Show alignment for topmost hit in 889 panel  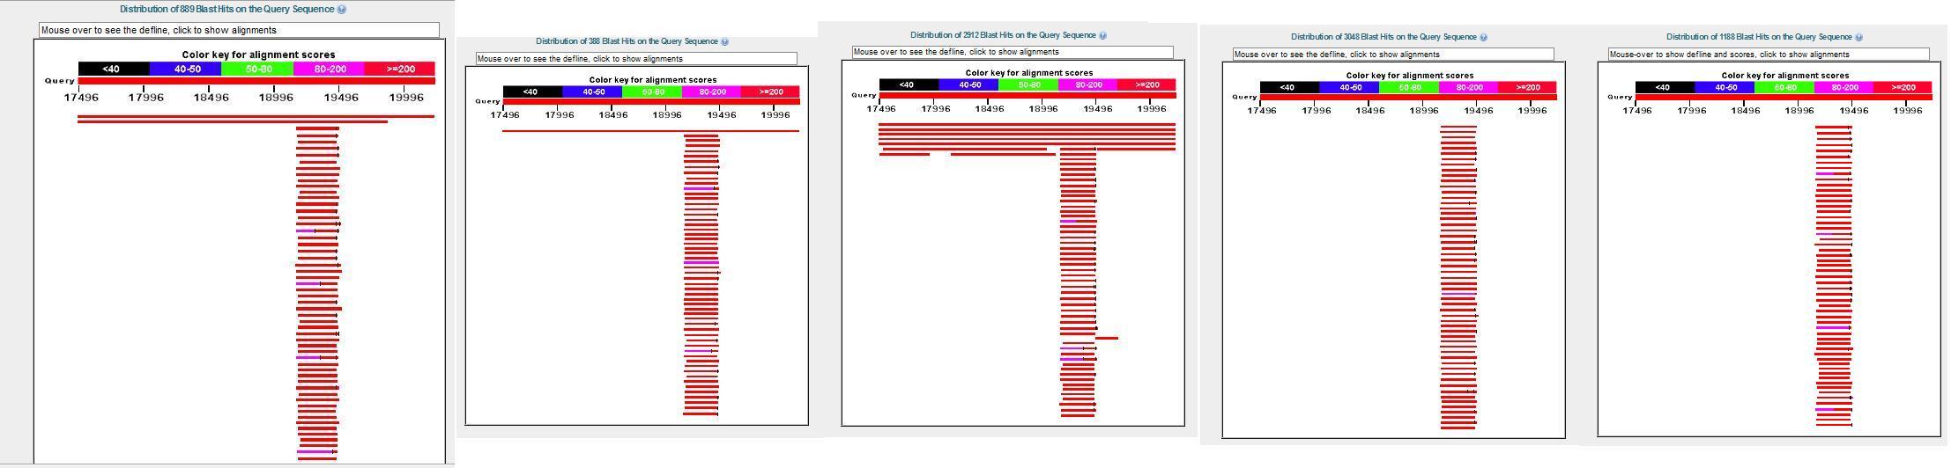click(x=256, y=116)
